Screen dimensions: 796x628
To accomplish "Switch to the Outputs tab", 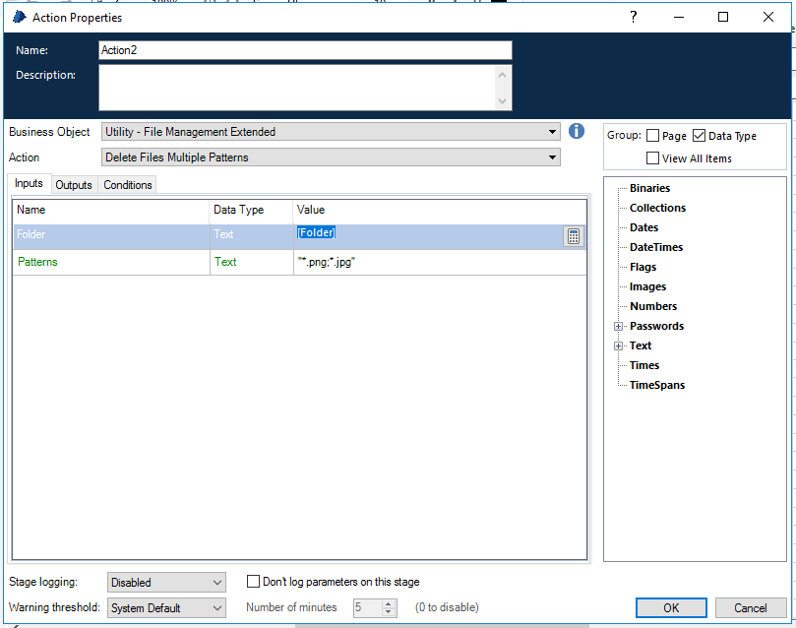I will [74, 185].
